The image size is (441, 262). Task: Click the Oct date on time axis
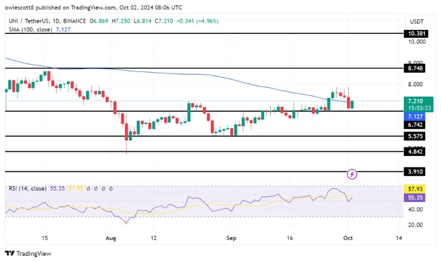tap(348, 238)
